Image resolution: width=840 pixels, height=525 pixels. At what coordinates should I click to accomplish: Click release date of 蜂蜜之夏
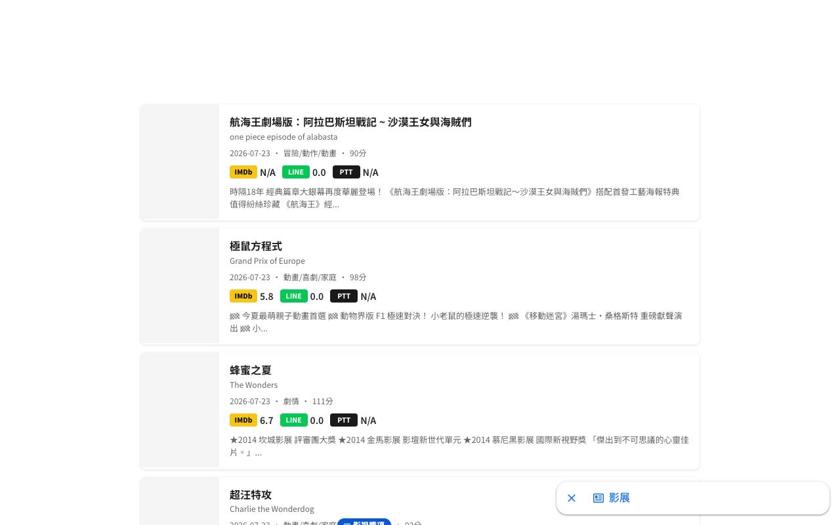(x=250, y=402)
